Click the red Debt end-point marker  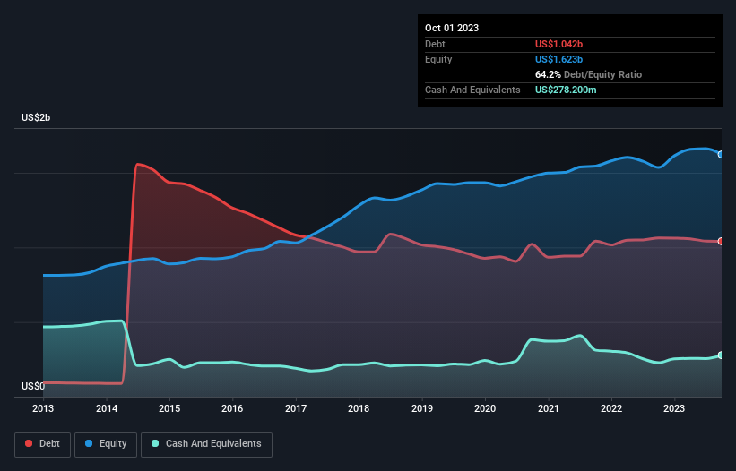point(721,242)
